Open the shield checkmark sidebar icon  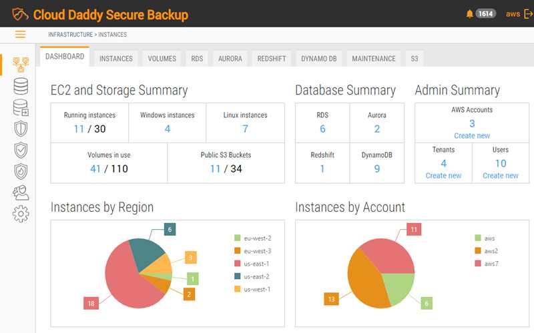click(21, 151)
